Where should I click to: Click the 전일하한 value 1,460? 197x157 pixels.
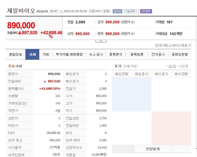[103, 125]
